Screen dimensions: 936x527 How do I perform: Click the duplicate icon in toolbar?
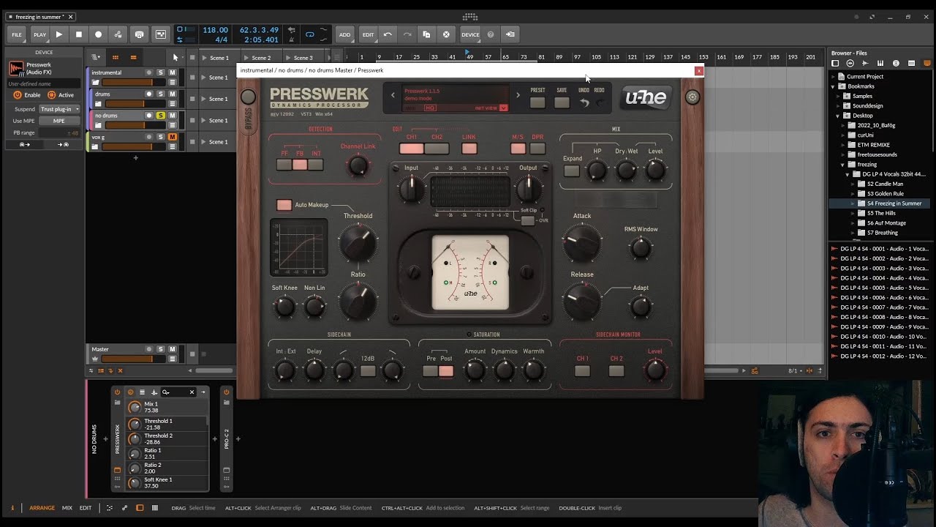[x=426, y=34]
